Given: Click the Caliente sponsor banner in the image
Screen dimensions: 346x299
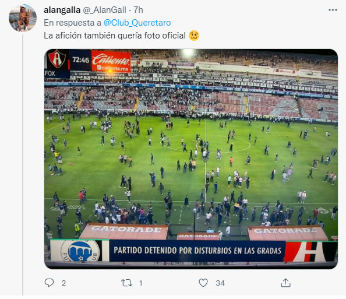Looking at the screenshot, I should click(x=111, y=61).
